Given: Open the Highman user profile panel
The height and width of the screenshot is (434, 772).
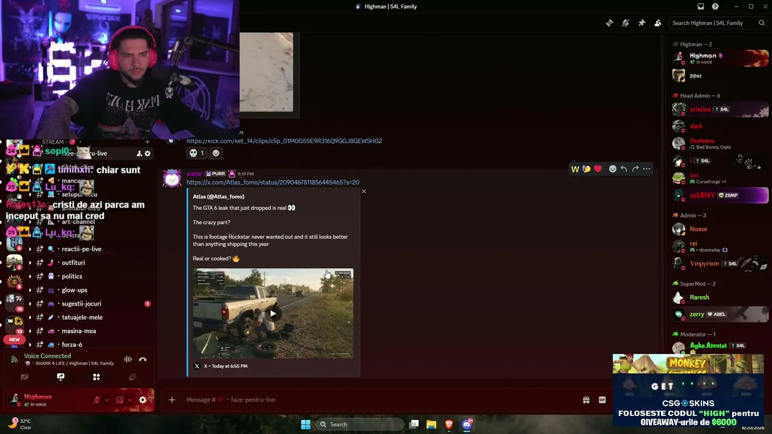Looking at the screenshot, I should coord(37,400).
